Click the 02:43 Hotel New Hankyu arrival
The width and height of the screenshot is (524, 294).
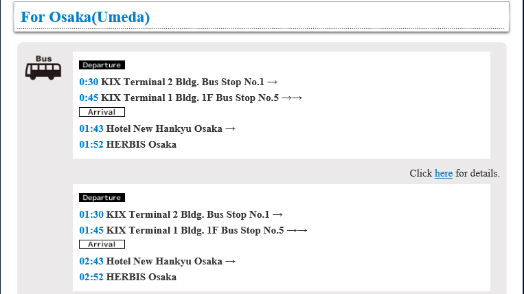(x=91, y=261)
